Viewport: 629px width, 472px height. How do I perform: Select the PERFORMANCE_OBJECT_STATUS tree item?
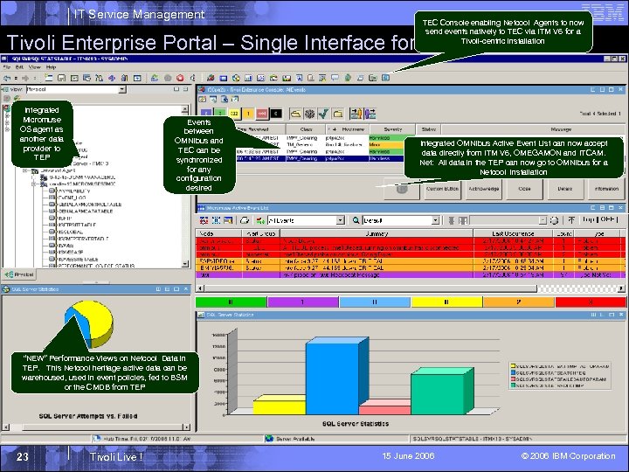(x=96, y=266)
